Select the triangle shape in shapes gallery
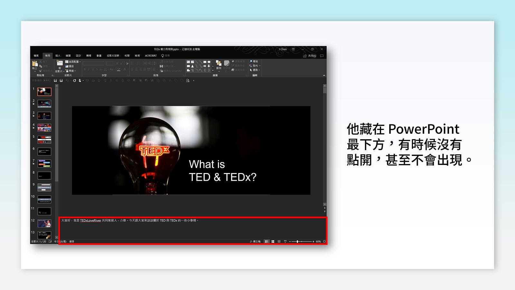This screenshot has width=515, height=290. coord(192,66)
